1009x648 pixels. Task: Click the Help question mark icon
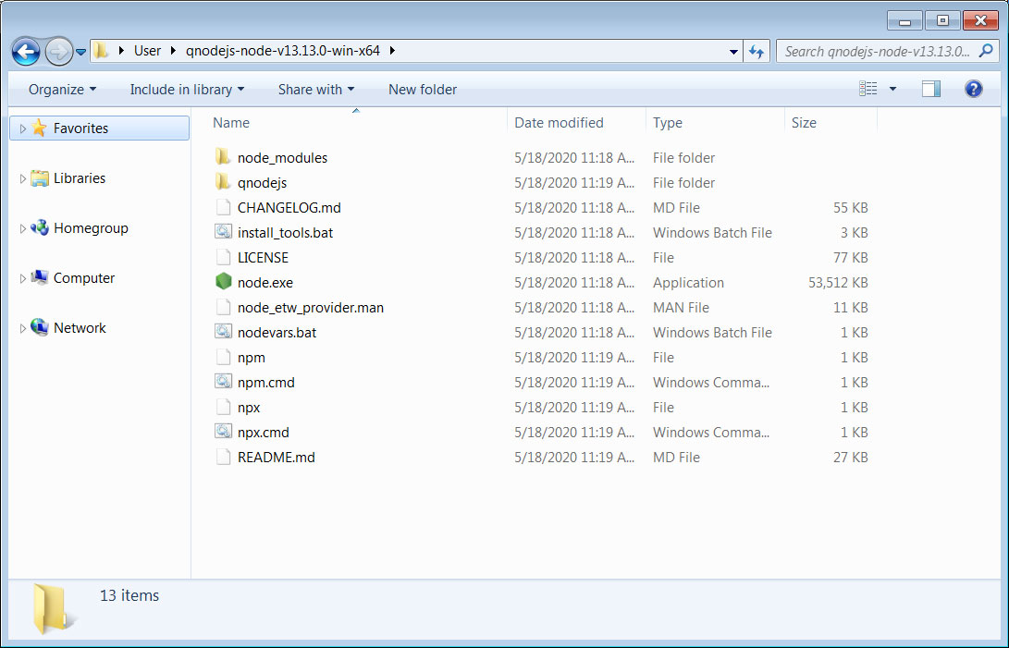[x=974, y=89]
